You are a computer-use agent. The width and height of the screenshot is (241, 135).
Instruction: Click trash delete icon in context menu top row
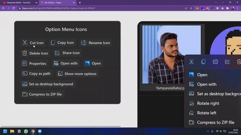tap(239, 61)
